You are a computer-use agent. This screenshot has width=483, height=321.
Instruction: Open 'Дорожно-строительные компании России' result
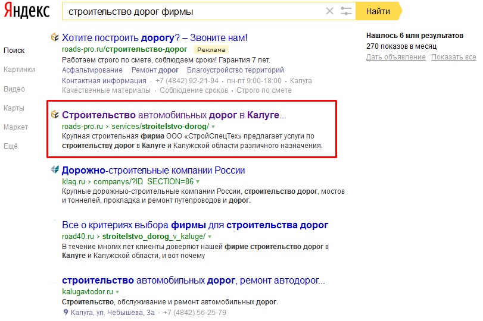153,171
